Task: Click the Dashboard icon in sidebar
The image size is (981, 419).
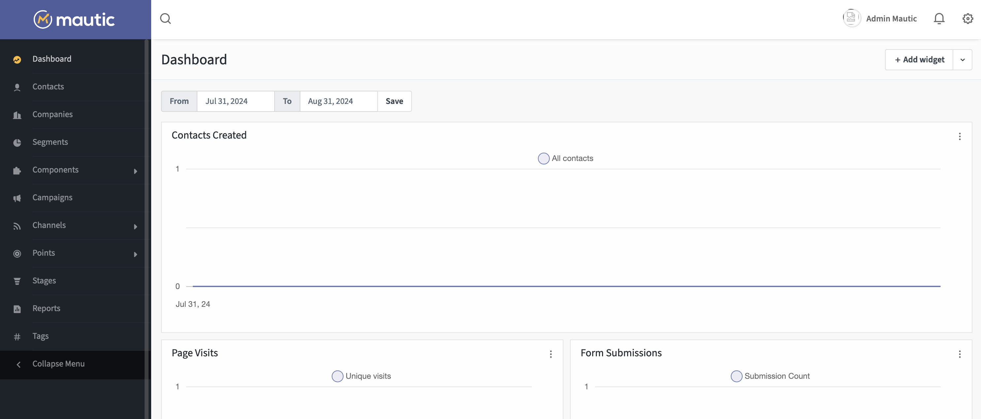Action: click(x=17, y=59)
